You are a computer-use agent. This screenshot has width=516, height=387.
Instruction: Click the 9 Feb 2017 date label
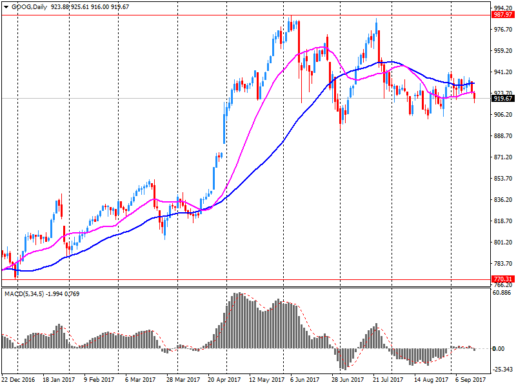pos(99,380)
